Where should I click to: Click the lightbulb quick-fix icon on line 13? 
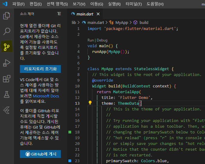coord(90,103)
